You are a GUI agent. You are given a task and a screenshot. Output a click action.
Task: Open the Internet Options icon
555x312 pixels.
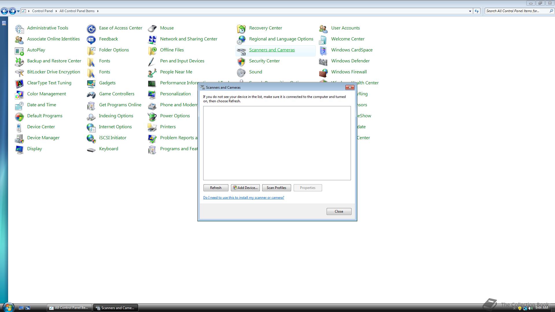[x=91, y=127]
